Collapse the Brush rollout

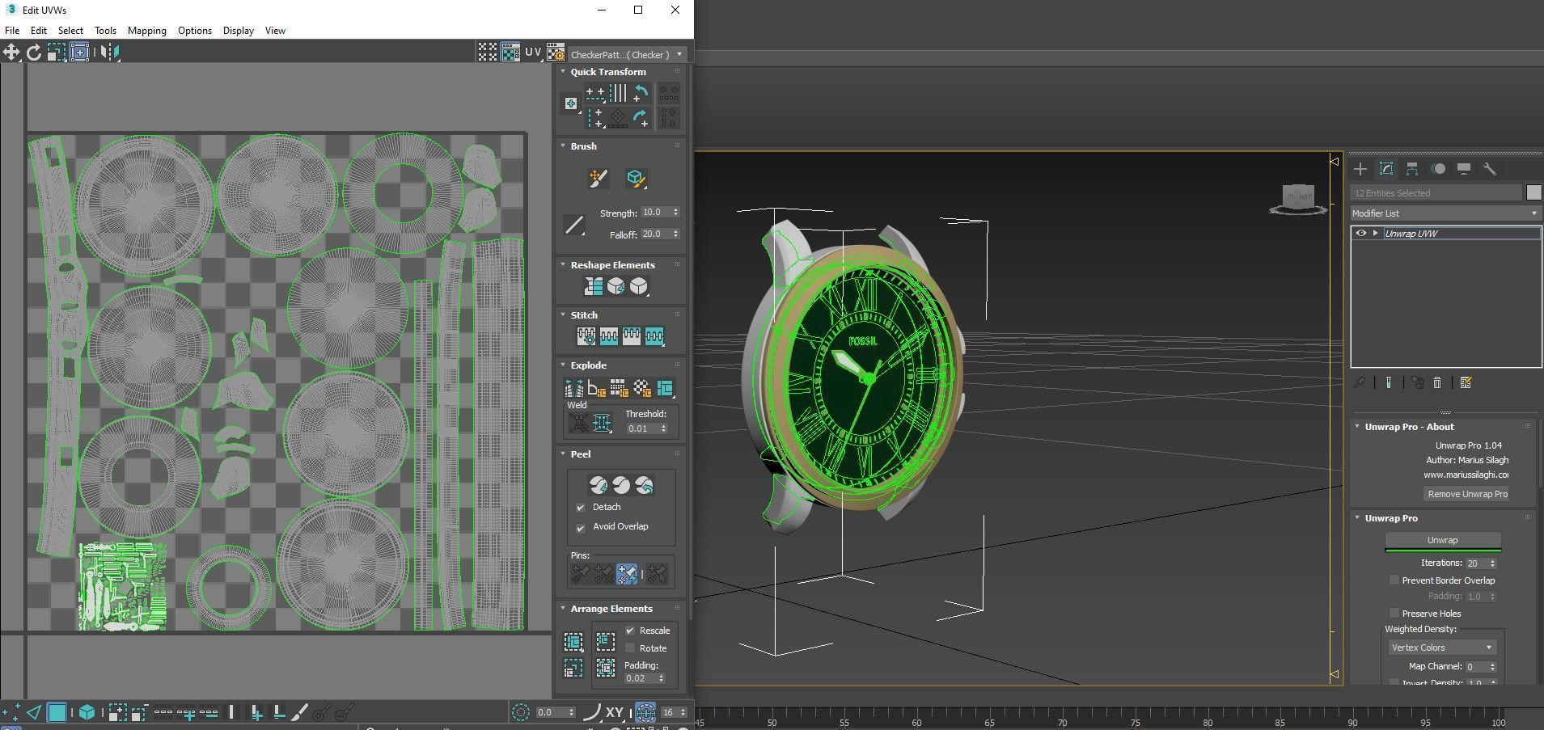click(563, 146)
